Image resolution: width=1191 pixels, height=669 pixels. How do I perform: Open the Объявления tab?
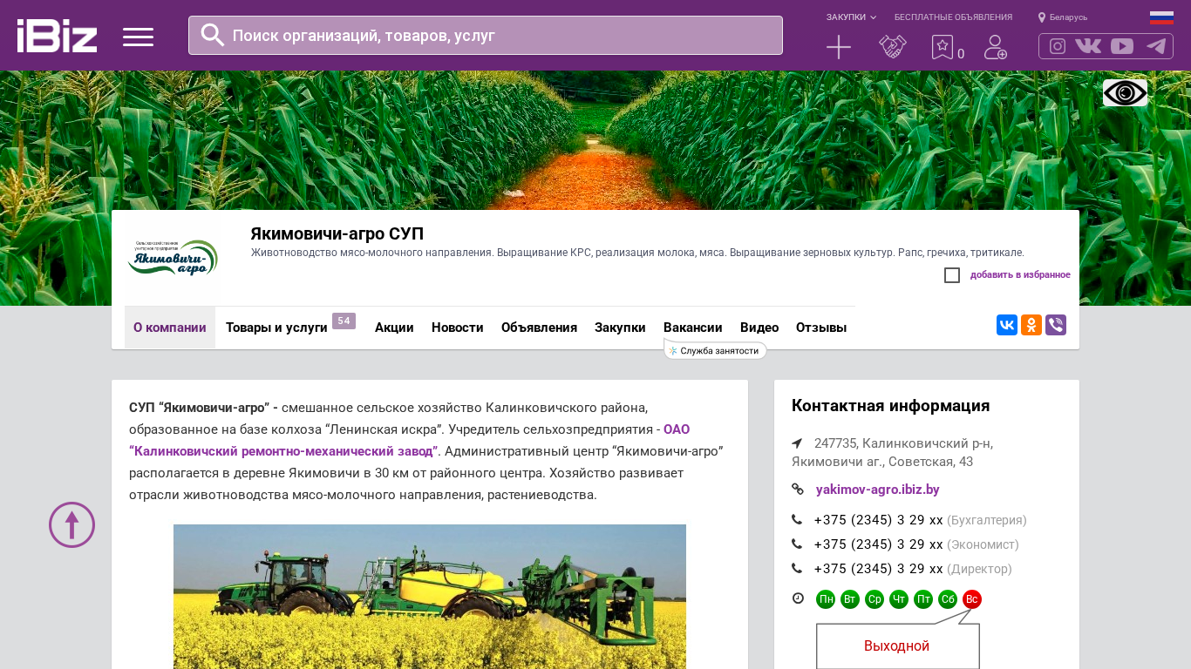pyautogui.click(x=539, y=328)
